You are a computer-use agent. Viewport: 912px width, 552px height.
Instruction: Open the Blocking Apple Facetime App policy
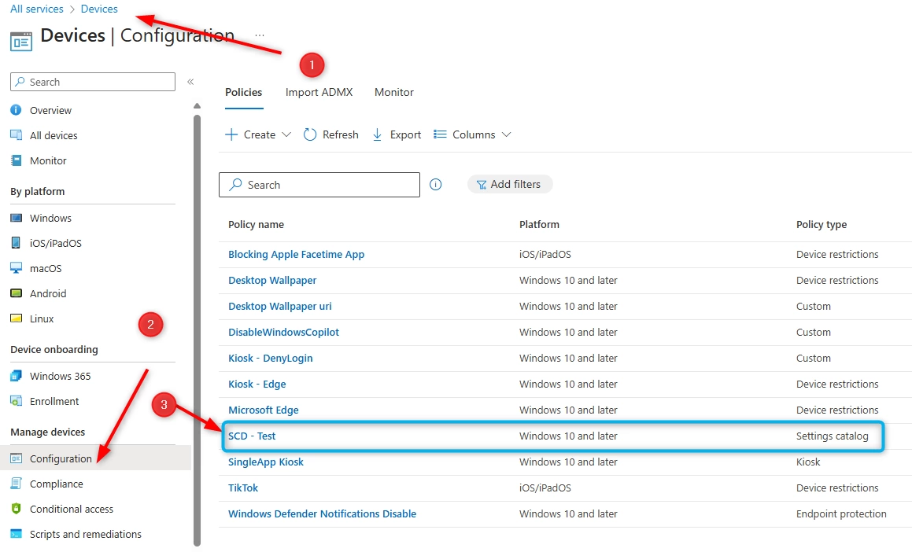coord(296,254)
